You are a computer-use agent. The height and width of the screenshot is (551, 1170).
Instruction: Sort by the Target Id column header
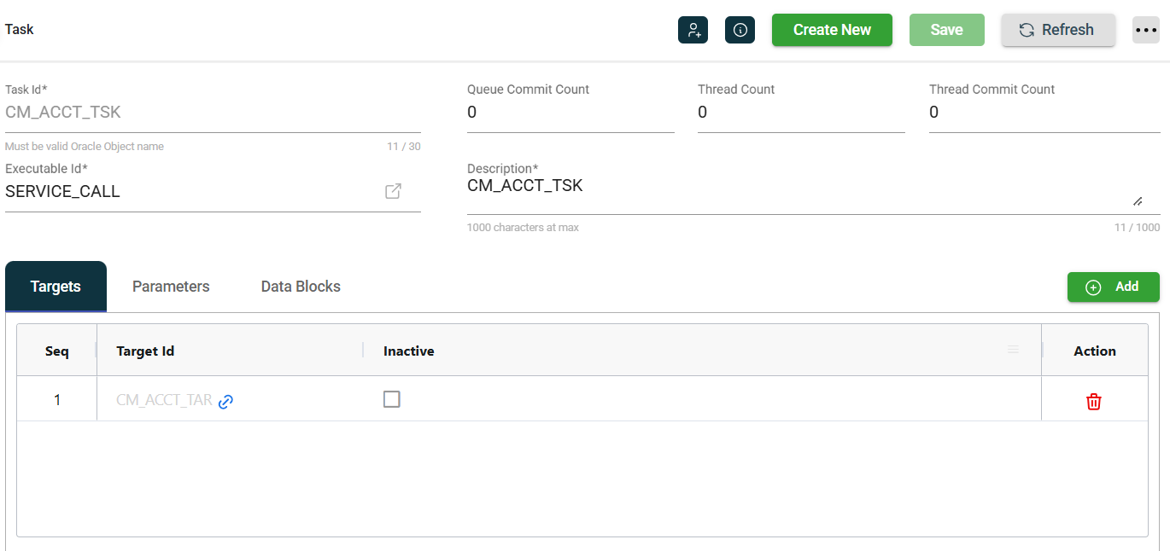(146, 351)
